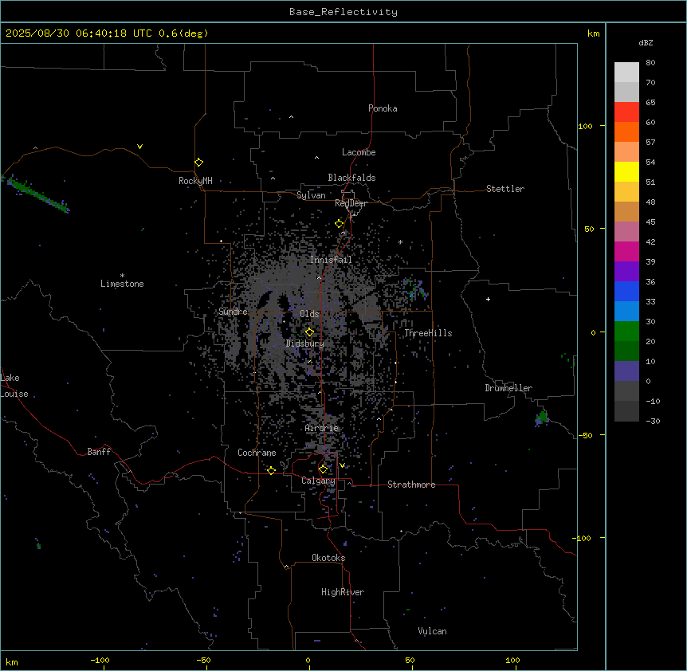Pick the magenta 39-42 dBZ legend swatch
This screenshot has width=687, height=671.
tap(626, 251)
